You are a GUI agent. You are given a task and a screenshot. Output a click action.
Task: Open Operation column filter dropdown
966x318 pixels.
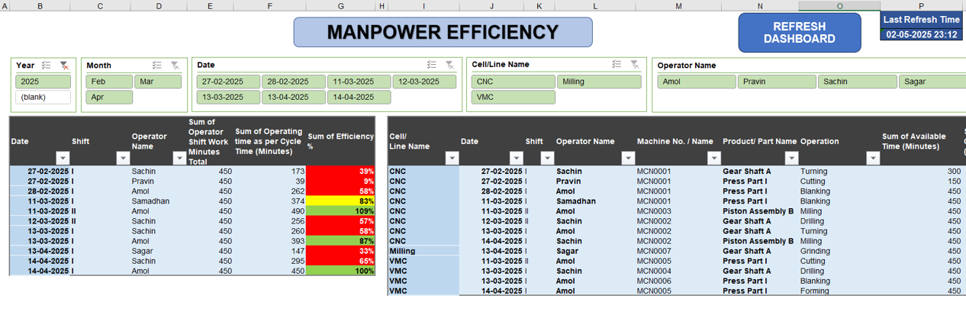873,158
